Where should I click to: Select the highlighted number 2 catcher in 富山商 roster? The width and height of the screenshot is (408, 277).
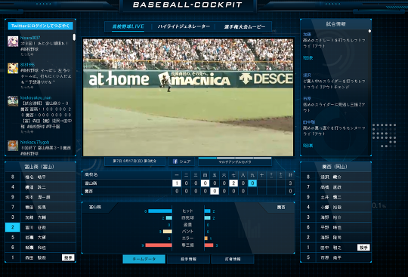tap(40, 227)
